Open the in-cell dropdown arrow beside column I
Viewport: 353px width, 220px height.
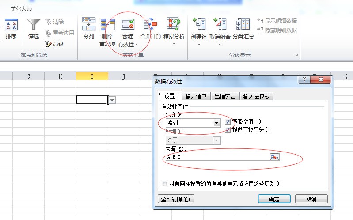112,100
